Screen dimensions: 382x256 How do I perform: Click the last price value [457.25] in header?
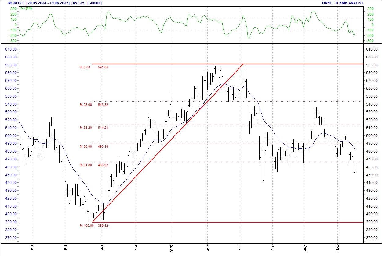pos(78,3)
